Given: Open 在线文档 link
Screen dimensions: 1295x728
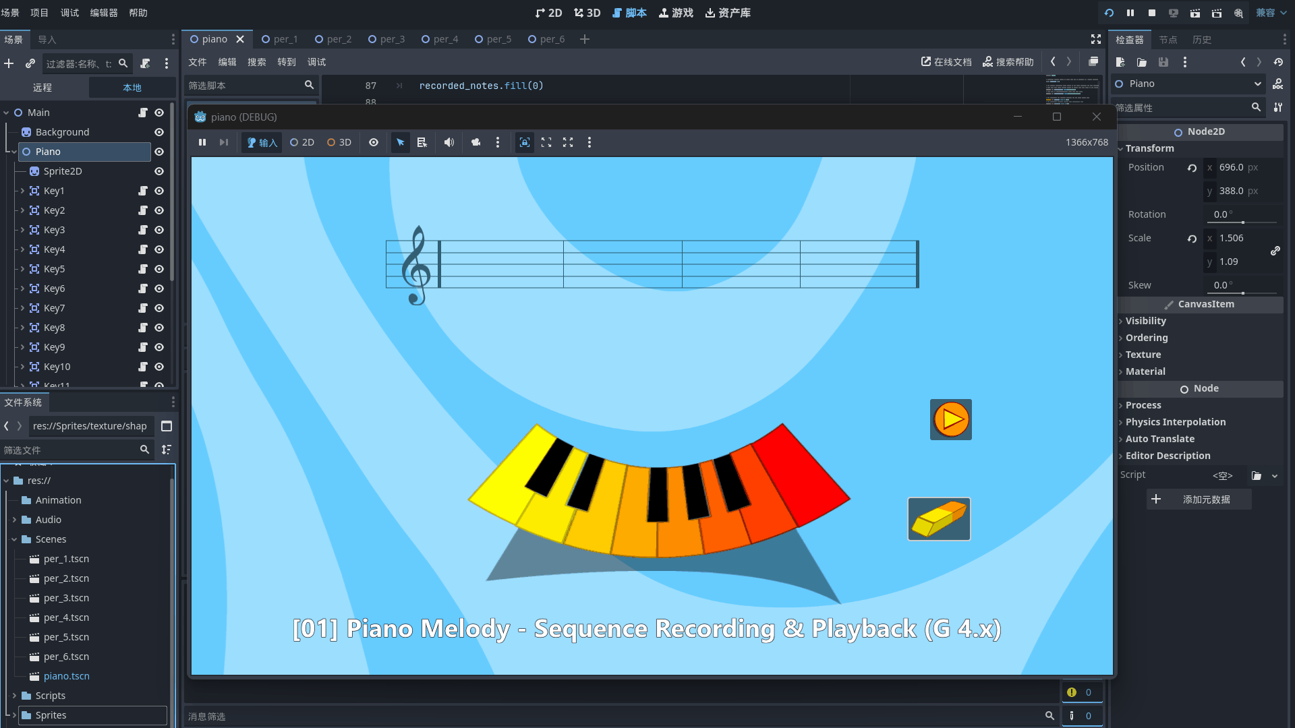Looking at the screenshot, I should (x=946, y=62).
